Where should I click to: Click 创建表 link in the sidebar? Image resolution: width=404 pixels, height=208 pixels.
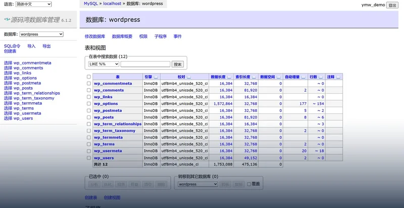(x=10, y=51)
